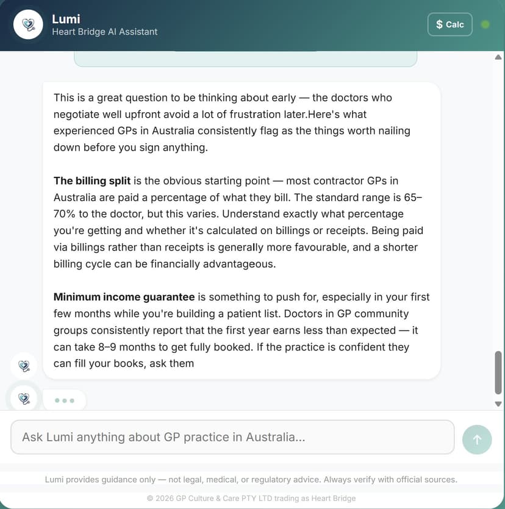Click the dollar-sign icon on the Calc button

click(x=439, y=24)
